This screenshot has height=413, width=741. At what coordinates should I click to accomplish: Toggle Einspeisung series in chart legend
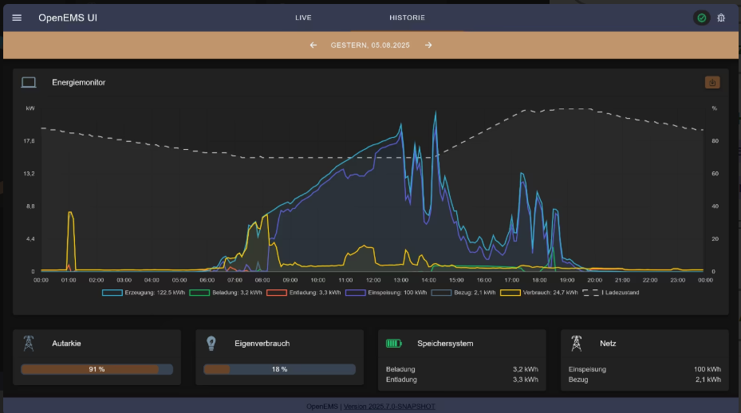pyautogui.click(x=385, y=293)
